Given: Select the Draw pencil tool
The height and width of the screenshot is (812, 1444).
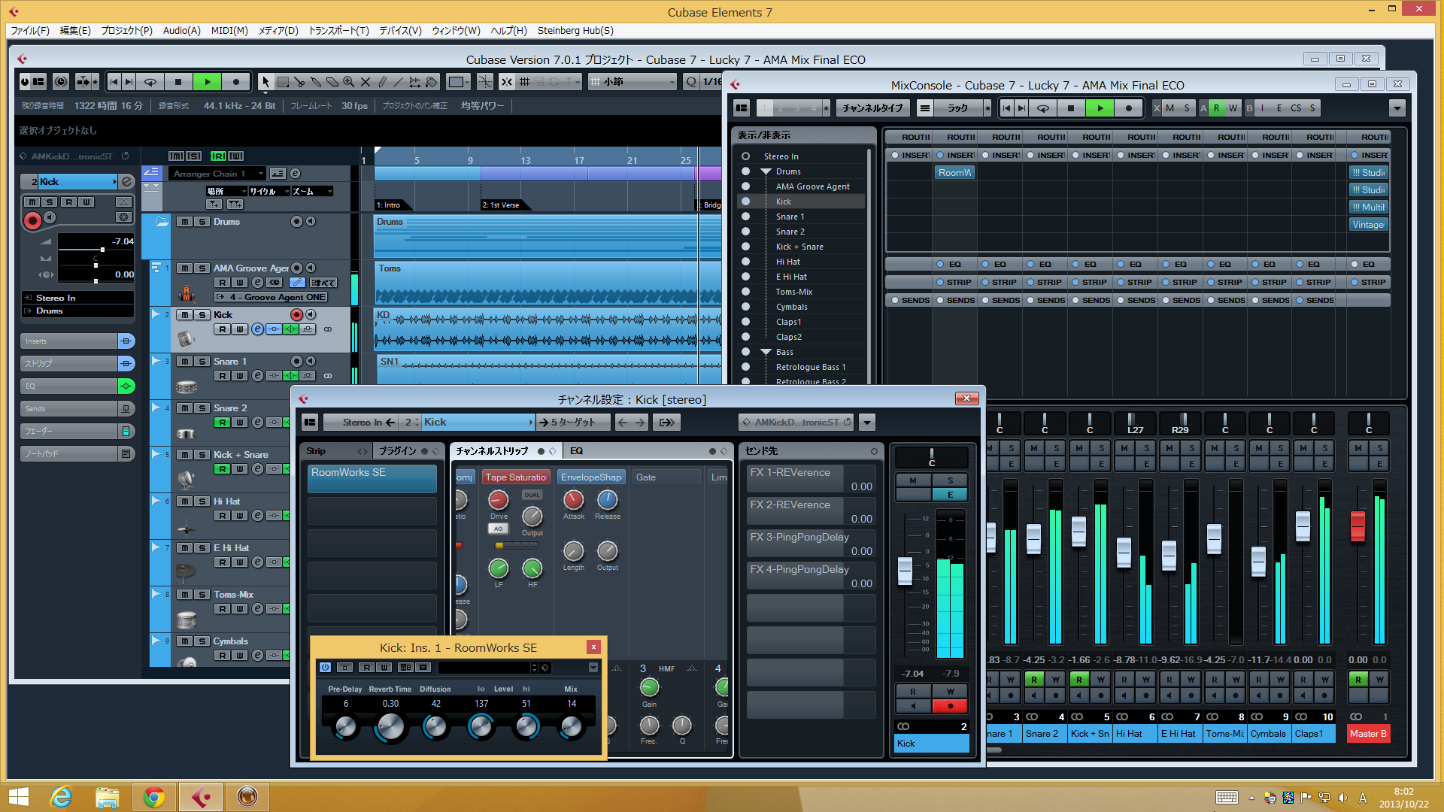Looking at the screenshot, I should click(382, 81).
